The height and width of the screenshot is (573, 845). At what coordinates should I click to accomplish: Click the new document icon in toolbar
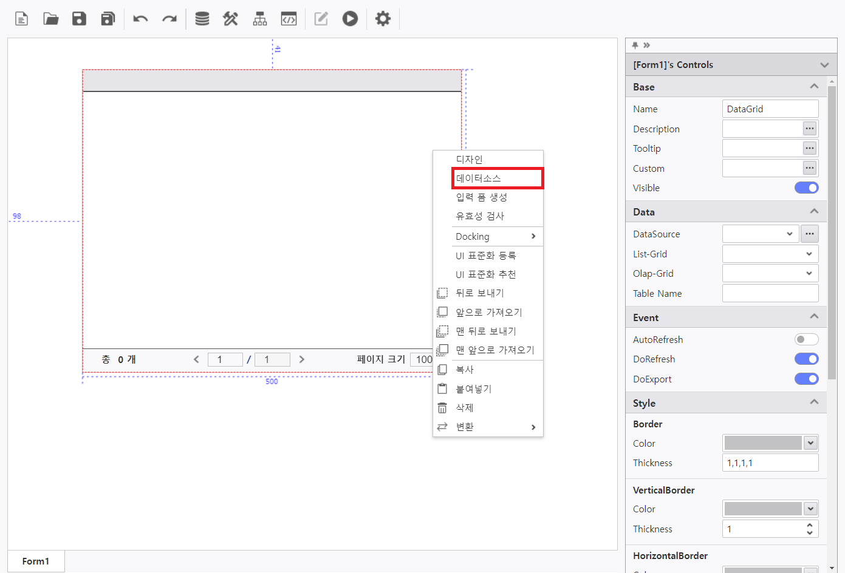pyautogui.click(x=22, y=19)
